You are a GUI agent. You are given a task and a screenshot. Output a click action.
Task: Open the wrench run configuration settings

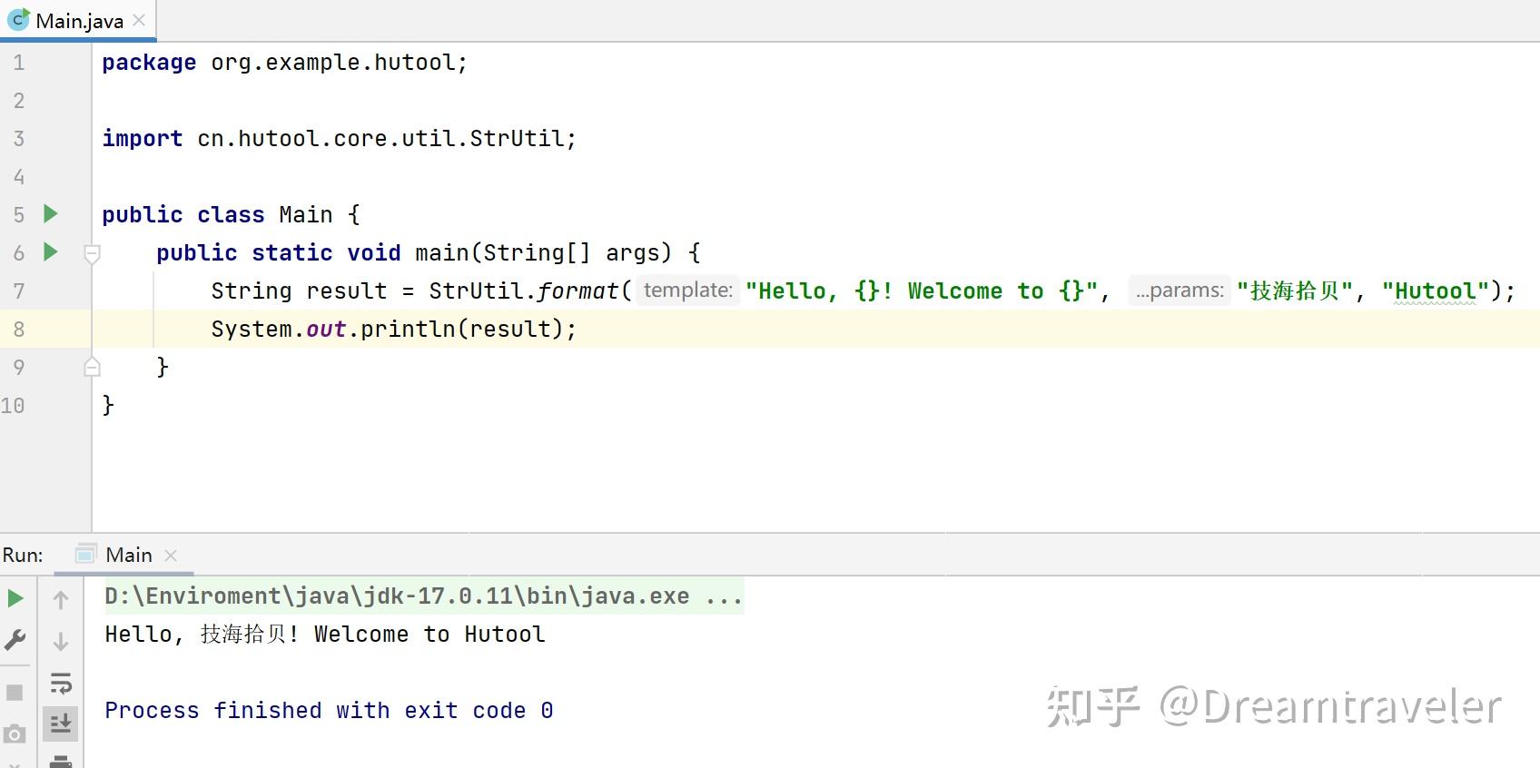pyautogui.click(x=15, y=641)
